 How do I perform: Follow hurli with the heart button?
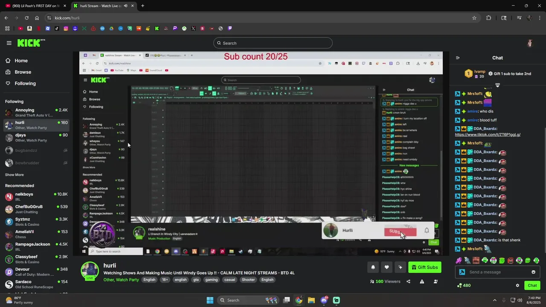point(386,267)
